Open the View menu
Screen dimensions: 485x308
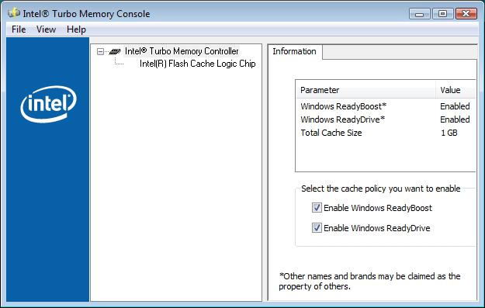pyautogui.click(x=46, y=29)
